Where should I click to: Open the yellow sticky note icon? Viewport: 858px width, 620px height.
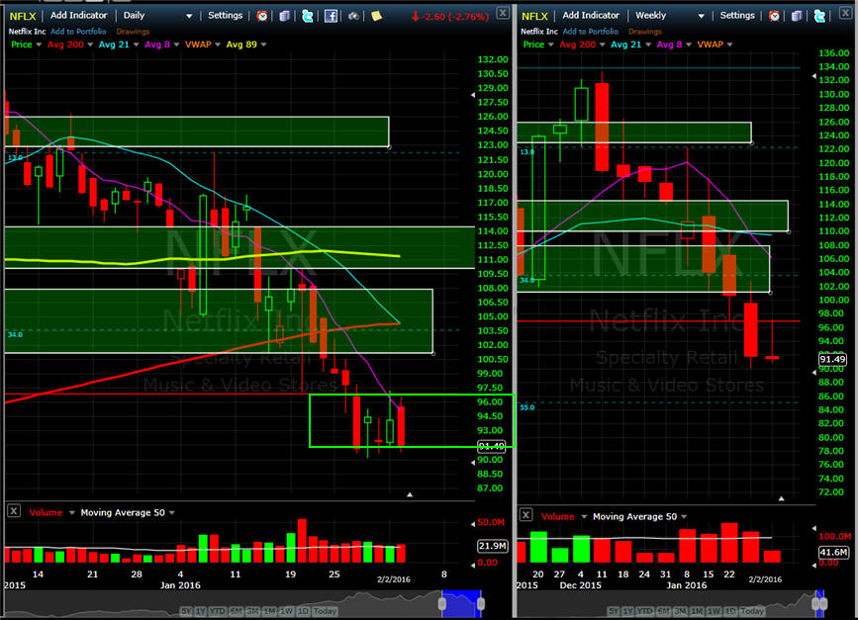377,16
